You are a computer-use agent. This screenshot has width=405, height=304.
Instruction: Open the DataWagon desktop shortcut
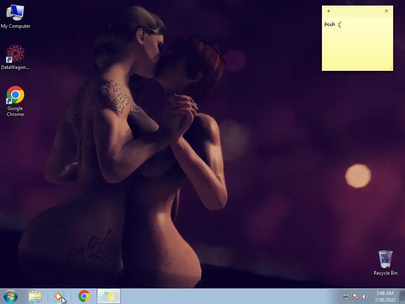[x=15, y=57]
